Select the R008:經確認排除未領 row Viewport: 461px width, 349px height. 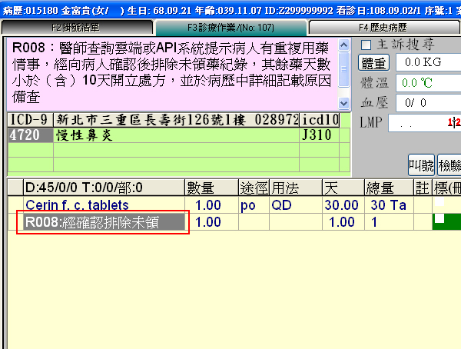point(100,221)
